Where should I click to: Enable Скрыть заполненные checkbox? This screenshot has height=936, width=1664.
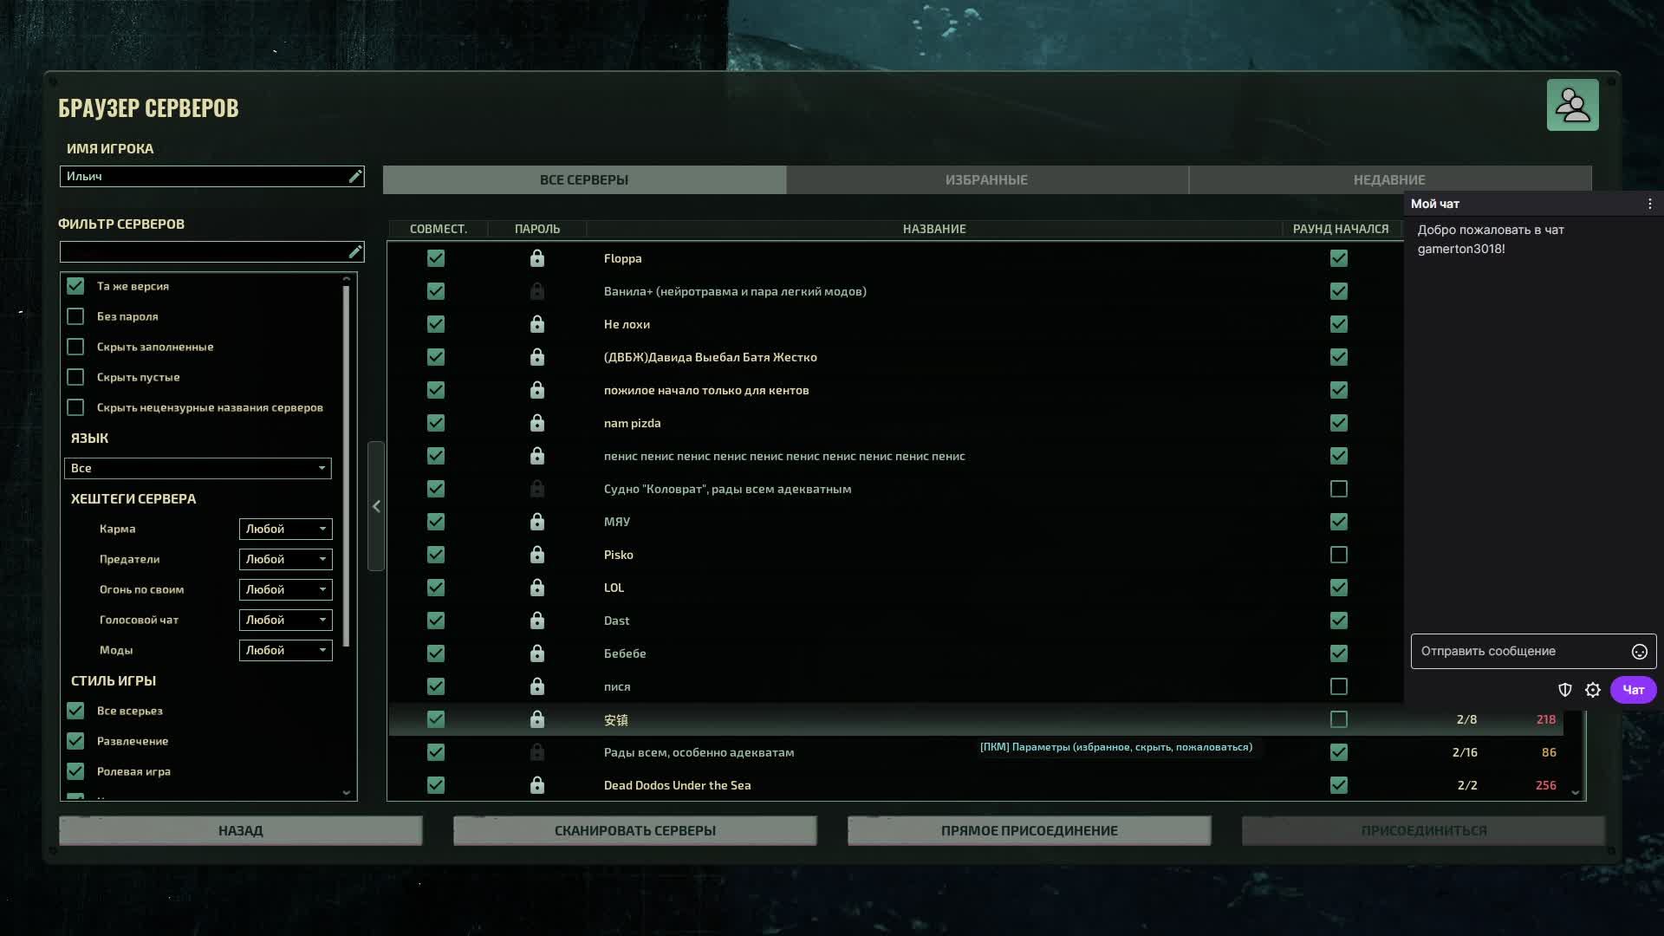coord(75,347)
